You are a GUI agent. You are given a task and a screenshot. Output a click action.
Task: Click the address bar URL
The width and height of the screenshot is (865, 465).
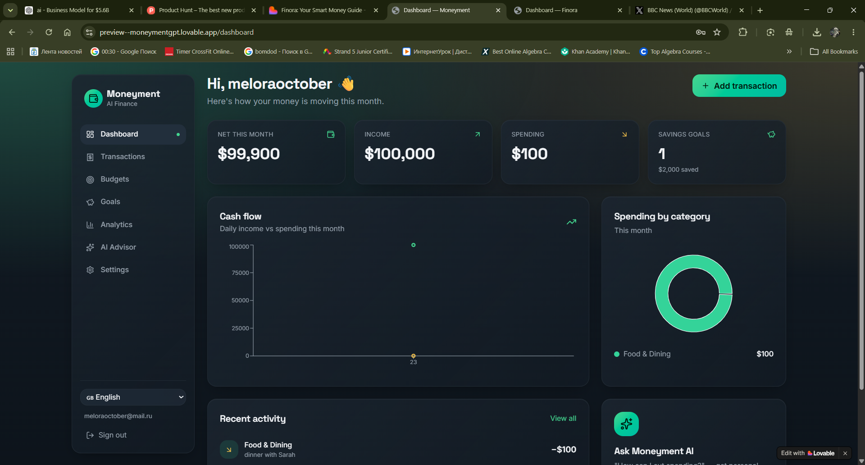coord(177,32)
